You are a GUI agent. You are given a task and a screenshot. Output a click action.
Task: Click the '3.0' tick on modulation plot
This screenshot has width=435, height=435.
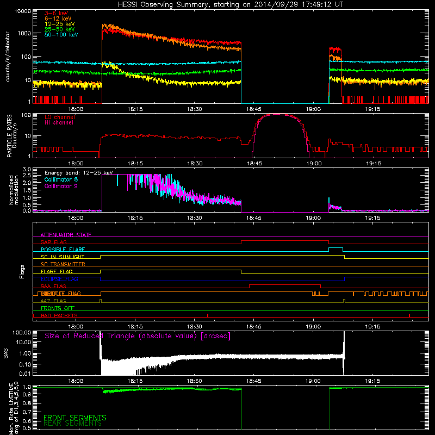pos(27,170)
